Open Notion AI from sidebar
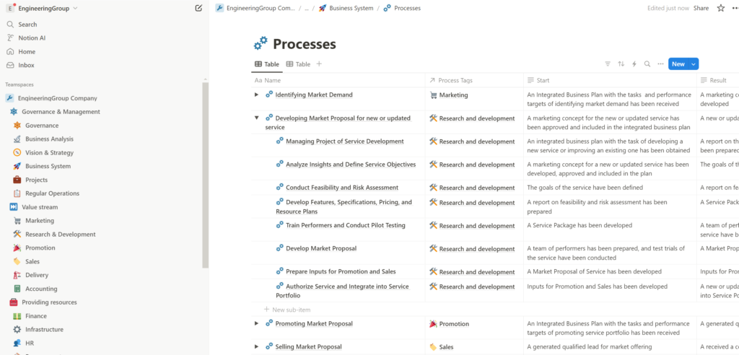Screen dimensions: 739x355 (32, 38)
